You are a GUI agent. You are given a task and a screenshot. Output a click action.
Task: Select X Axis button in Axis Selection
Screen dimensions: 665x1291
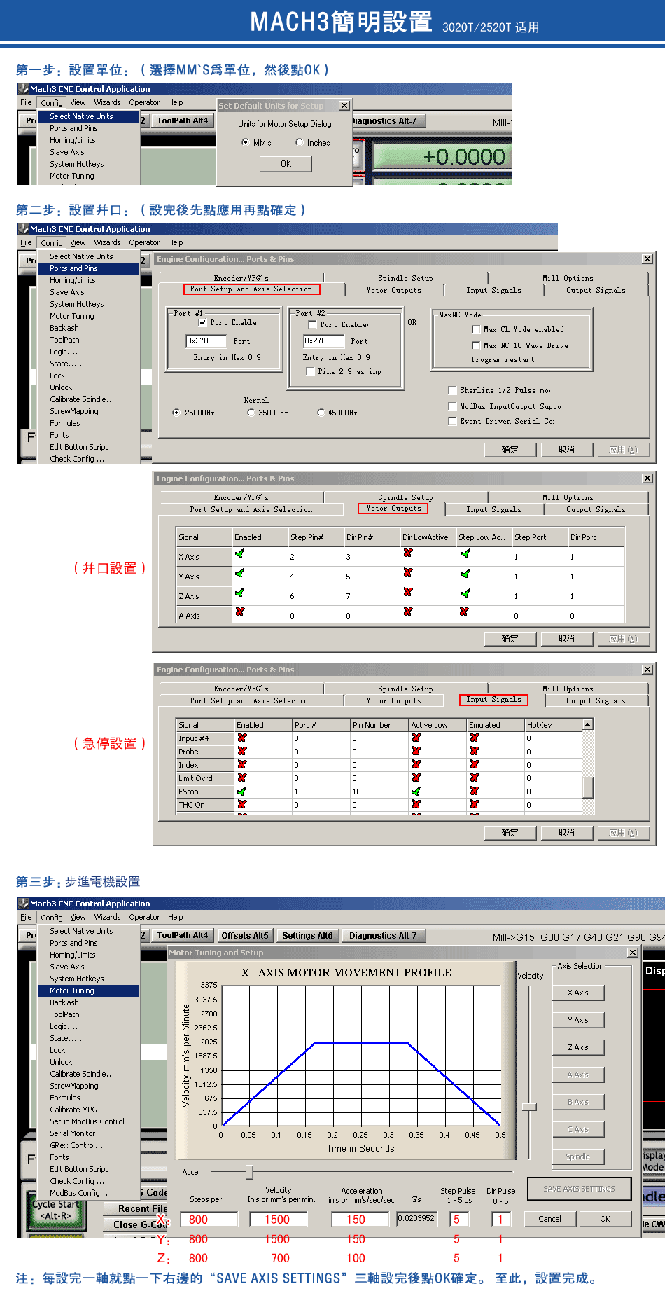point(578,993)
